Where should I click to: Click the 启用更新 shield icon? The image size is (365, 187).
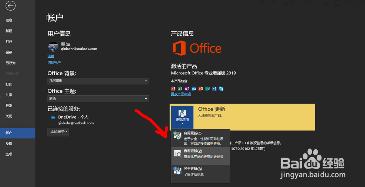pyautogui.click(x=178, y=136)
